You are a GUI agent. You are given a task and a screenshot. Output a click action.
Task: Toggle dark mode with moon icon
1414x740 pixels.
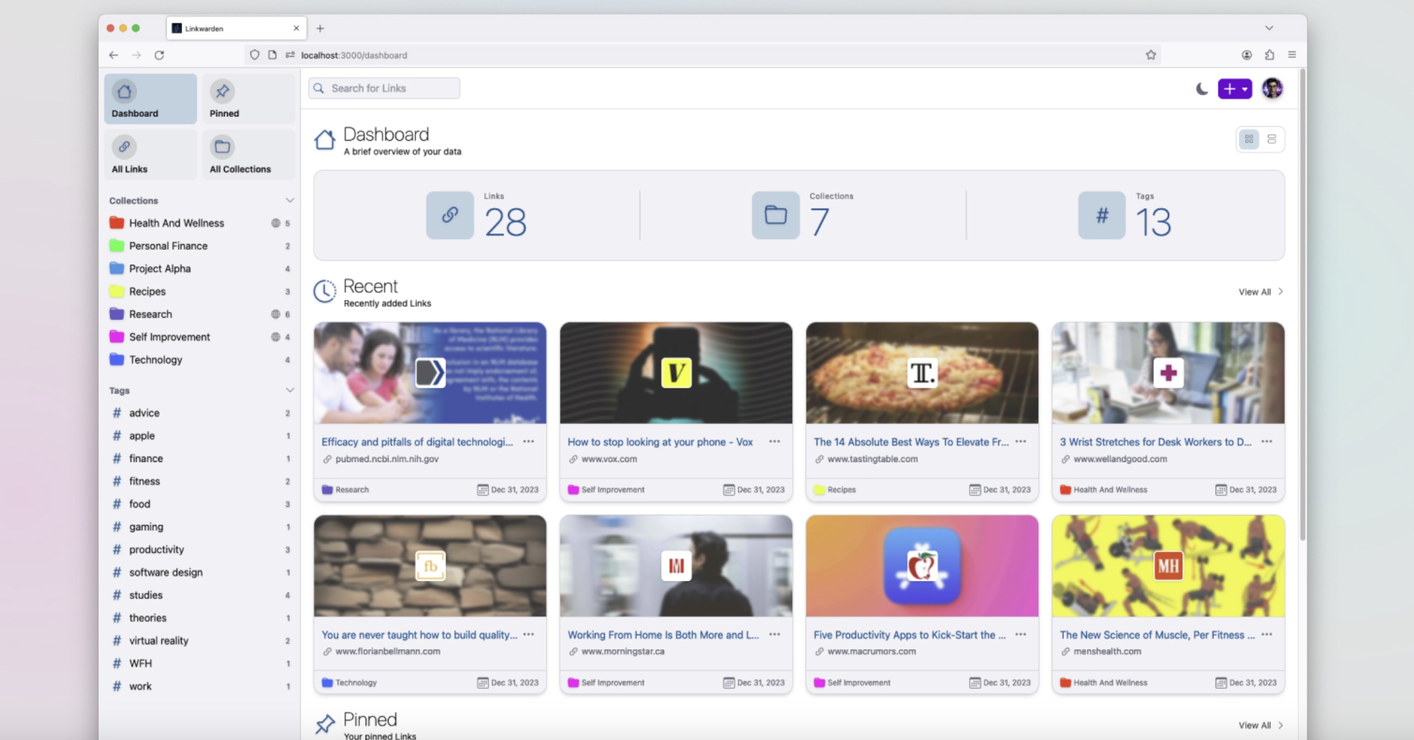(x=1202, y=88)
